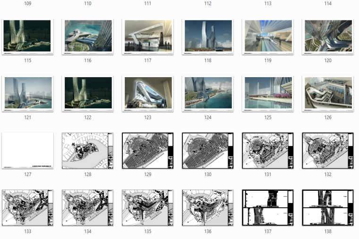Click page number label 111
This screenshot has height=239, width=359.
[x=148, y=3]
